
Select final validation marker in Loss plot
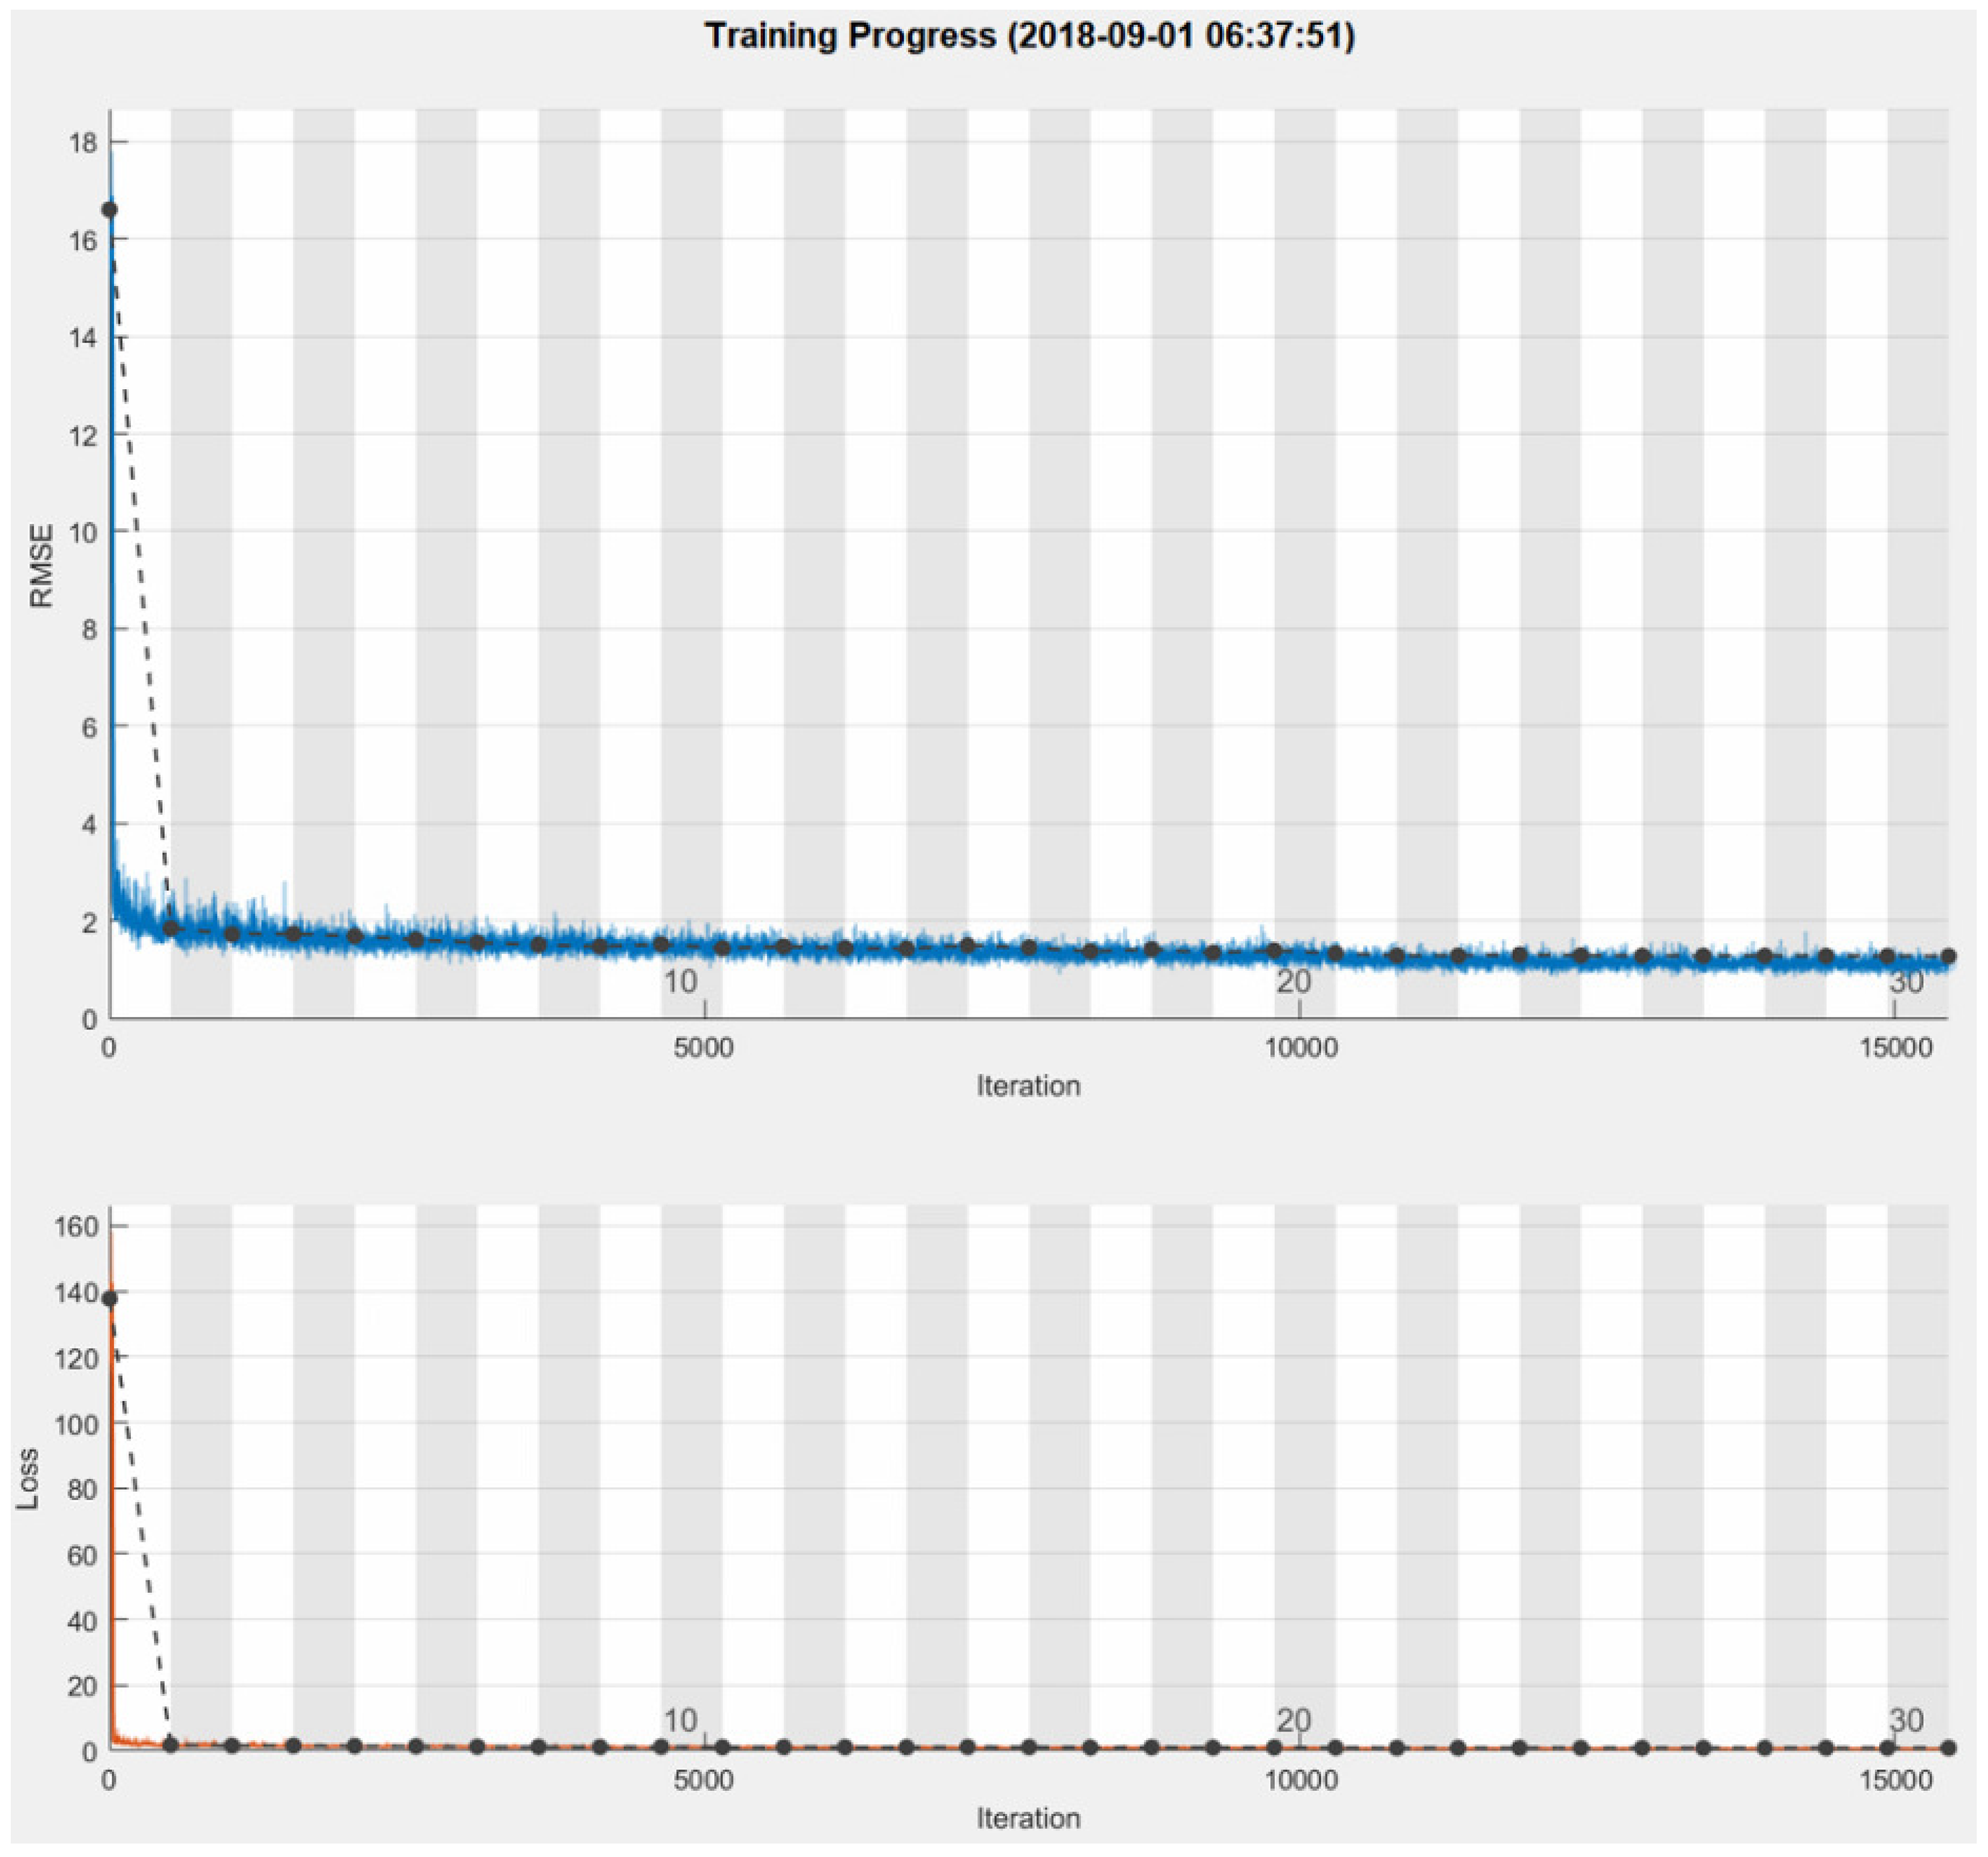click(x=1948, y=1748)
